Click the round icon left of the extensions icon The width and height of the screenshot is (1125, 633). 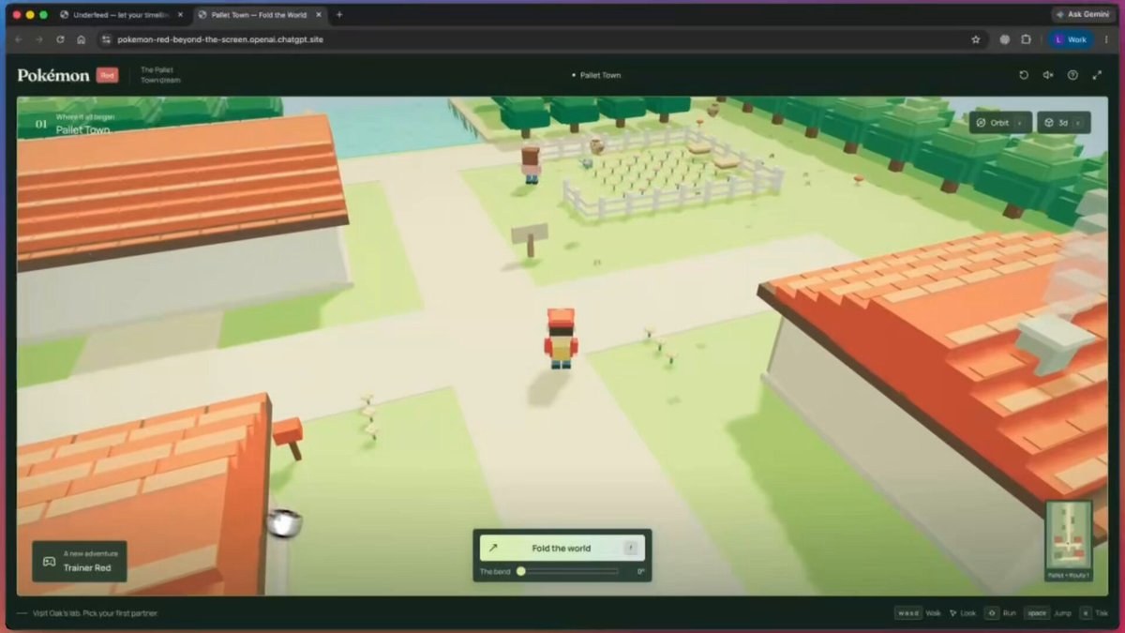pos(1005,39)
